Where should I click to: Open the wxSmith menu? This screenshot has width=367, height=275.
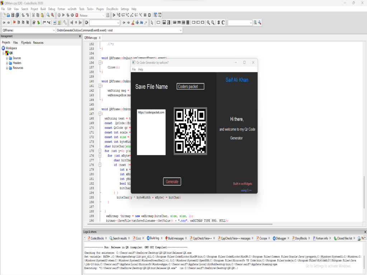(x=72, y=9)
